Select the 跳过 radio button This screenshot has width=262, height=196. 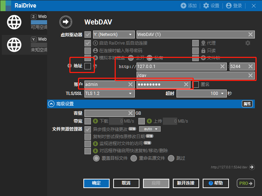pyautogui.click(x=171, y=158)
